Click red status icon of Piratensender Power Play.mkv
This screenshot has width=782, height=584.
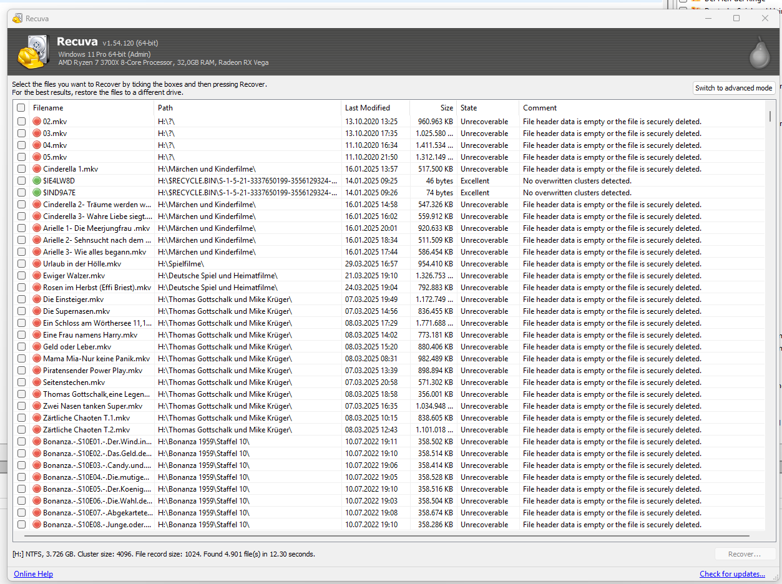37,371
